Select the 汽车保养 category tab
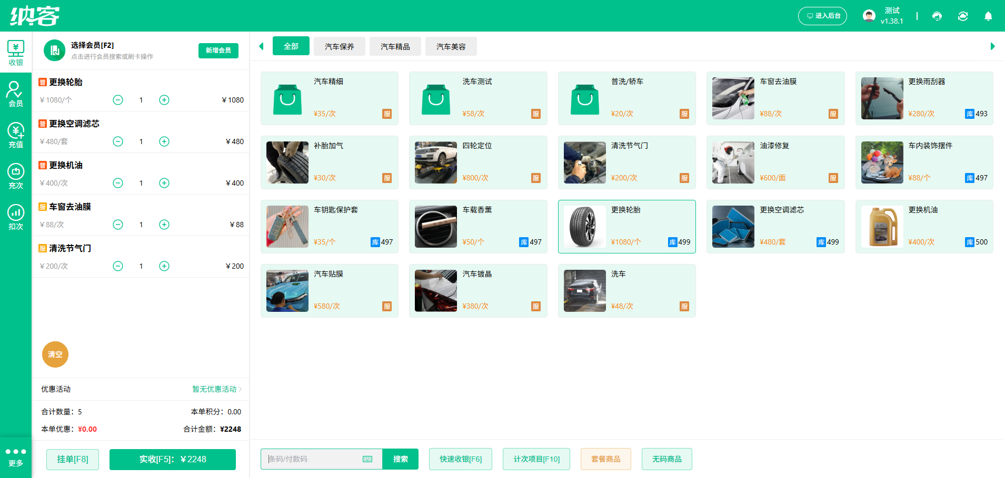The height and width of the screenshot is (478, 1005). point(340,46)
